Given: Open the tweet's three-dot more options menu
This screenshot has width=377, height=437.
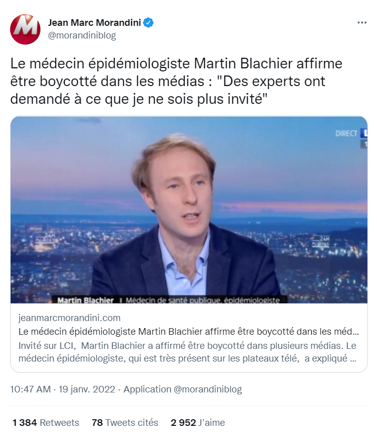Looking at the screenshot, I should point(362,23).
